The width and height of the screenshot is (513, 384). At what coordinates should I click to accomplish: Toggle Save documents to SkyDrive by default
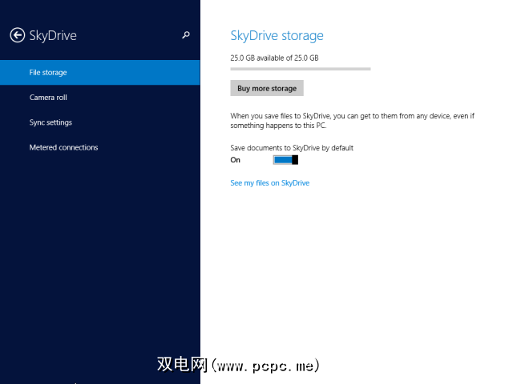click(x=285, y=160)
